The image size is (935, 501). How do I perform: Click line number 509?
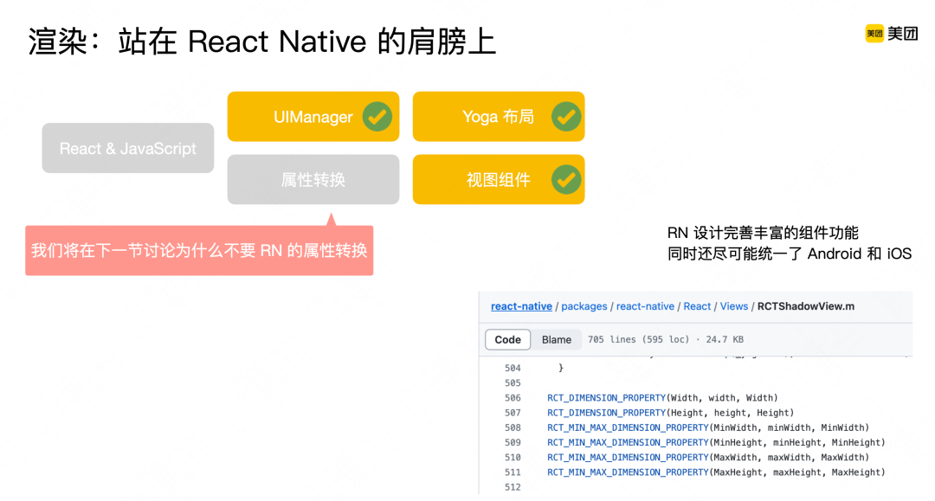point(513,443)
